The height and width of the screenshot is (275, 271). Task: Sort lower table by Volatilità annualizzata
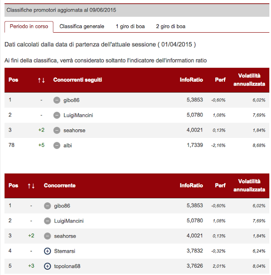click(x=249, y=186)
